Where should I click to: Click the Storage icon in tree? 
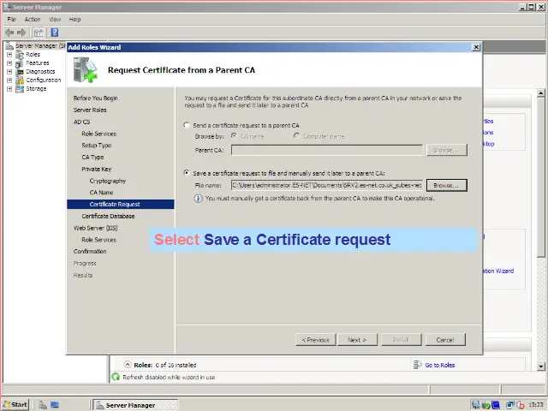(x=20, y=89)
